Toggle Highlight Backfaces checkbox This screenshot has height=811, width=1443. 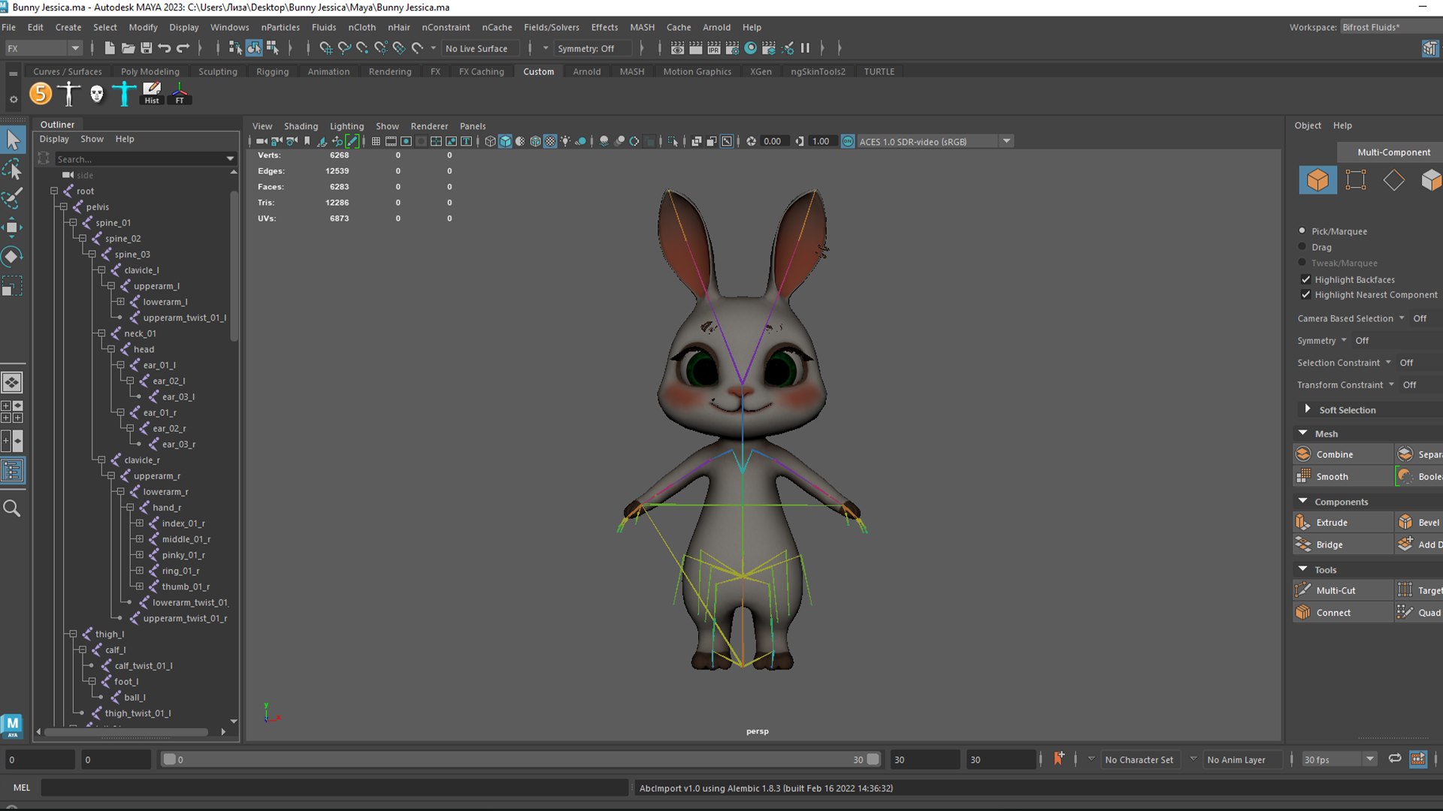tap(1306, 279)
